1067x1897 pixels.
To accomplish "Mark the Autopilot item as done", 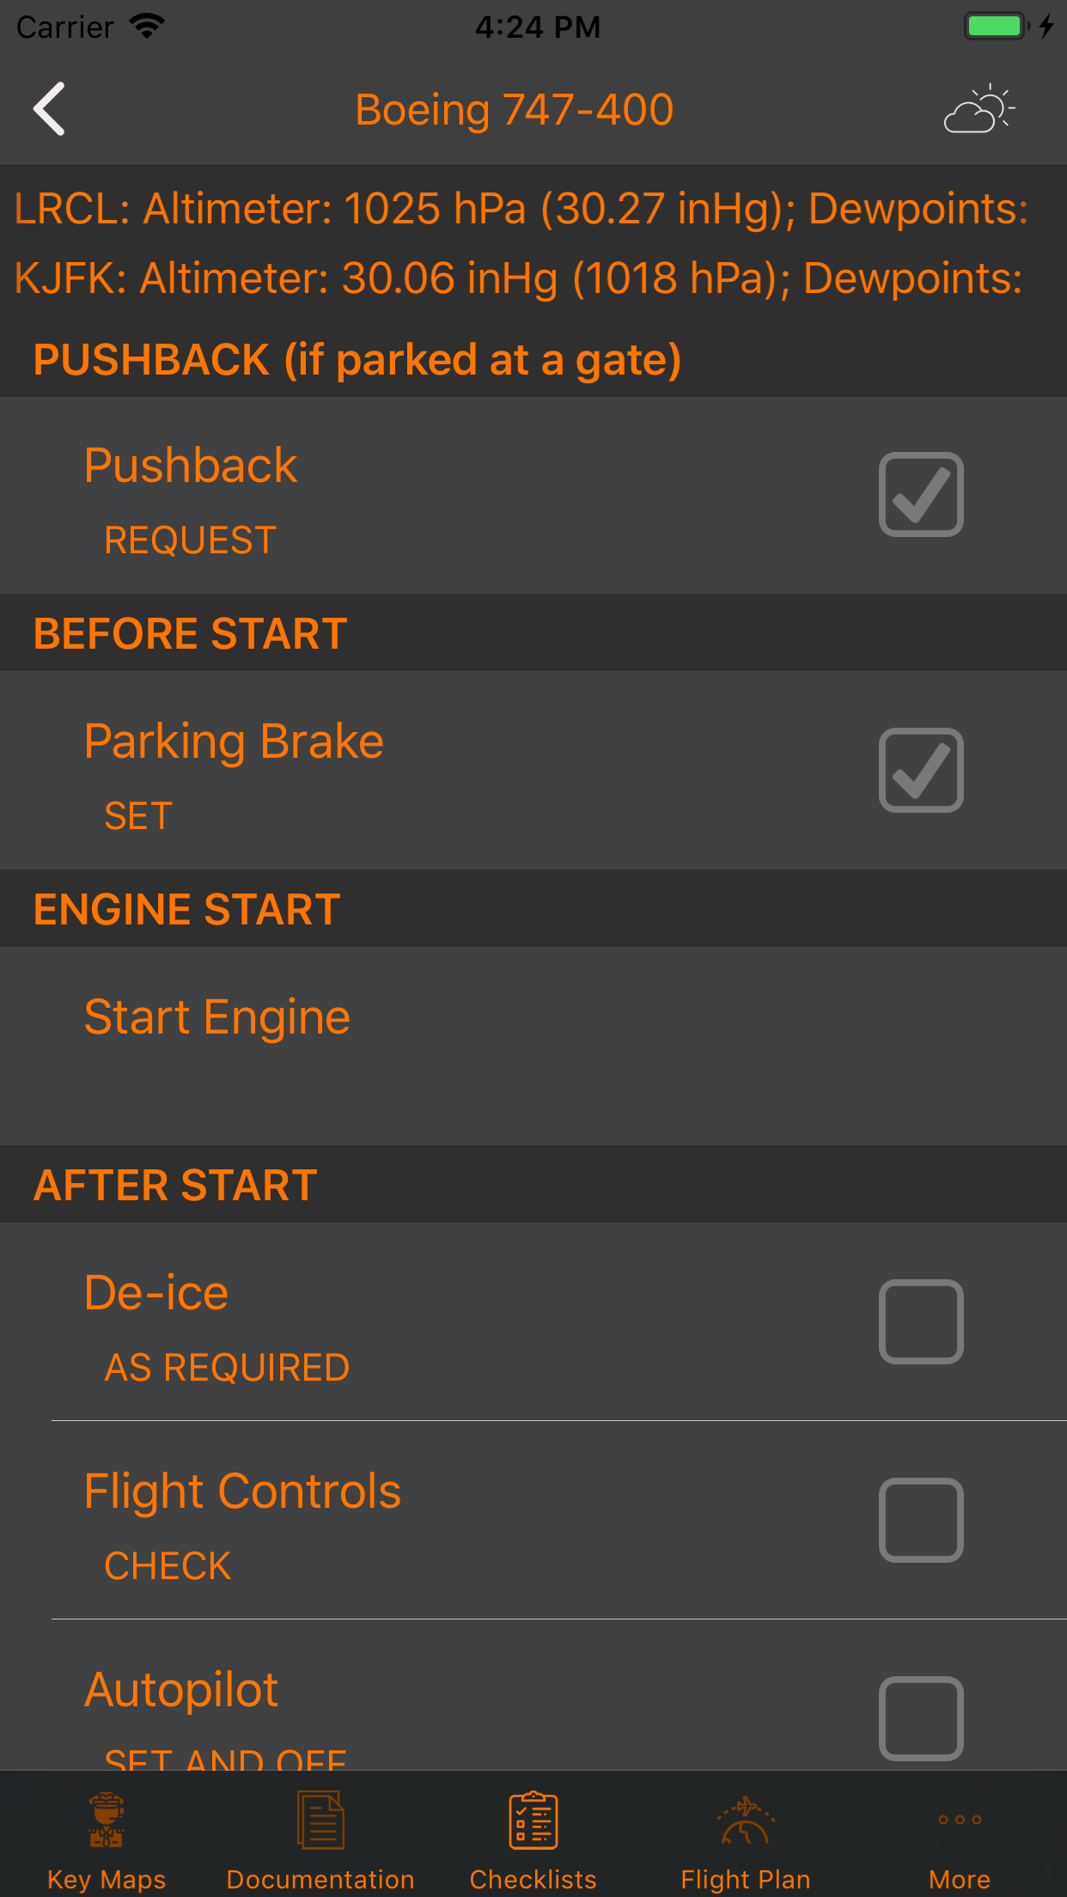I will 921,1718.
